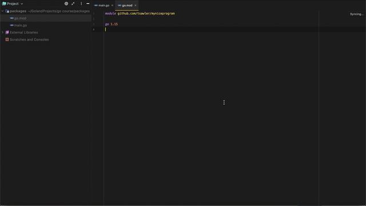
Task: Select the packages root folder
Action: 18,11
